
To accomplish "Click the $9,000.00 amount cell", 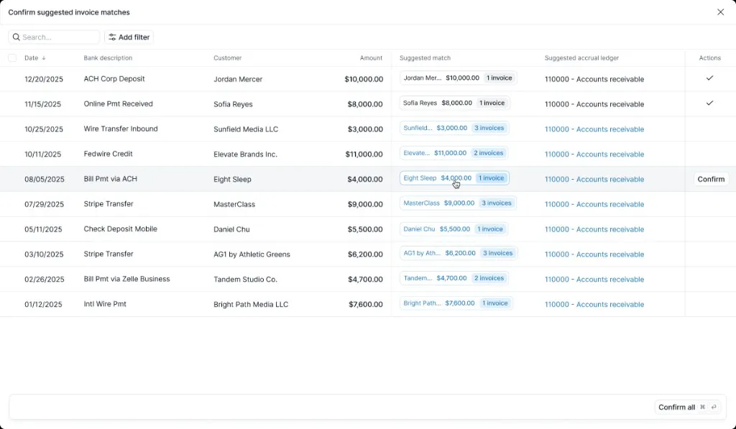I will point(365,204).
